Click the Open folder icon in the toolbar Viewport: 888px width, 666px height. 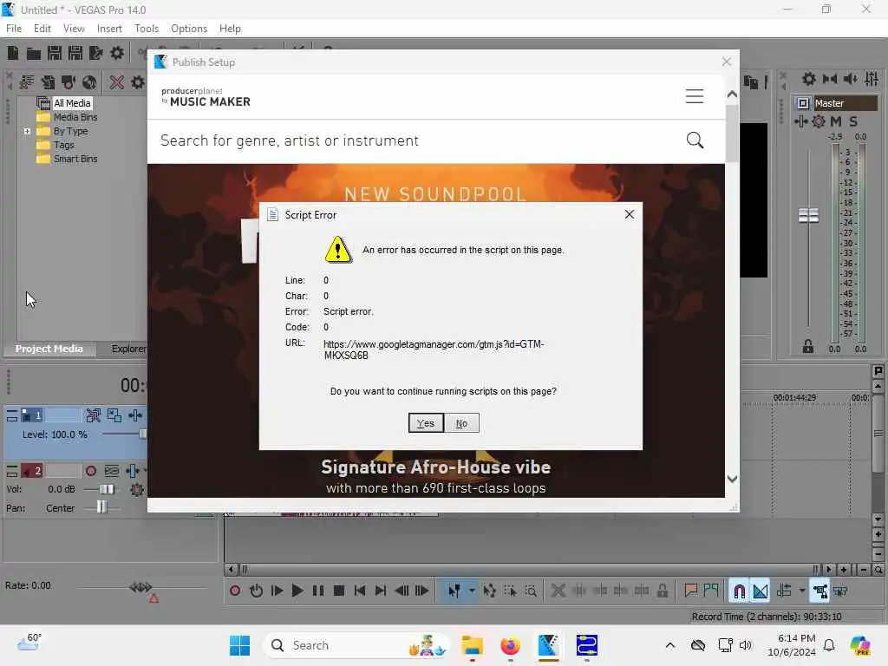coord(34,53)
